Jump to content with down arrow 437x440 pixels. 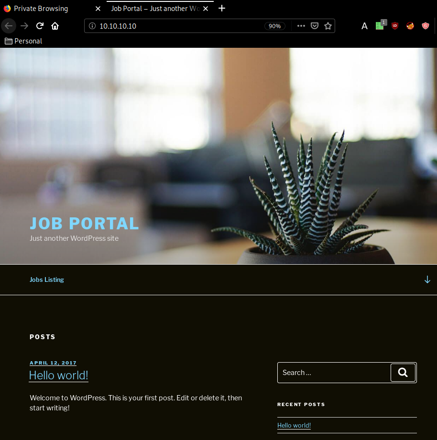pos(427,279)
